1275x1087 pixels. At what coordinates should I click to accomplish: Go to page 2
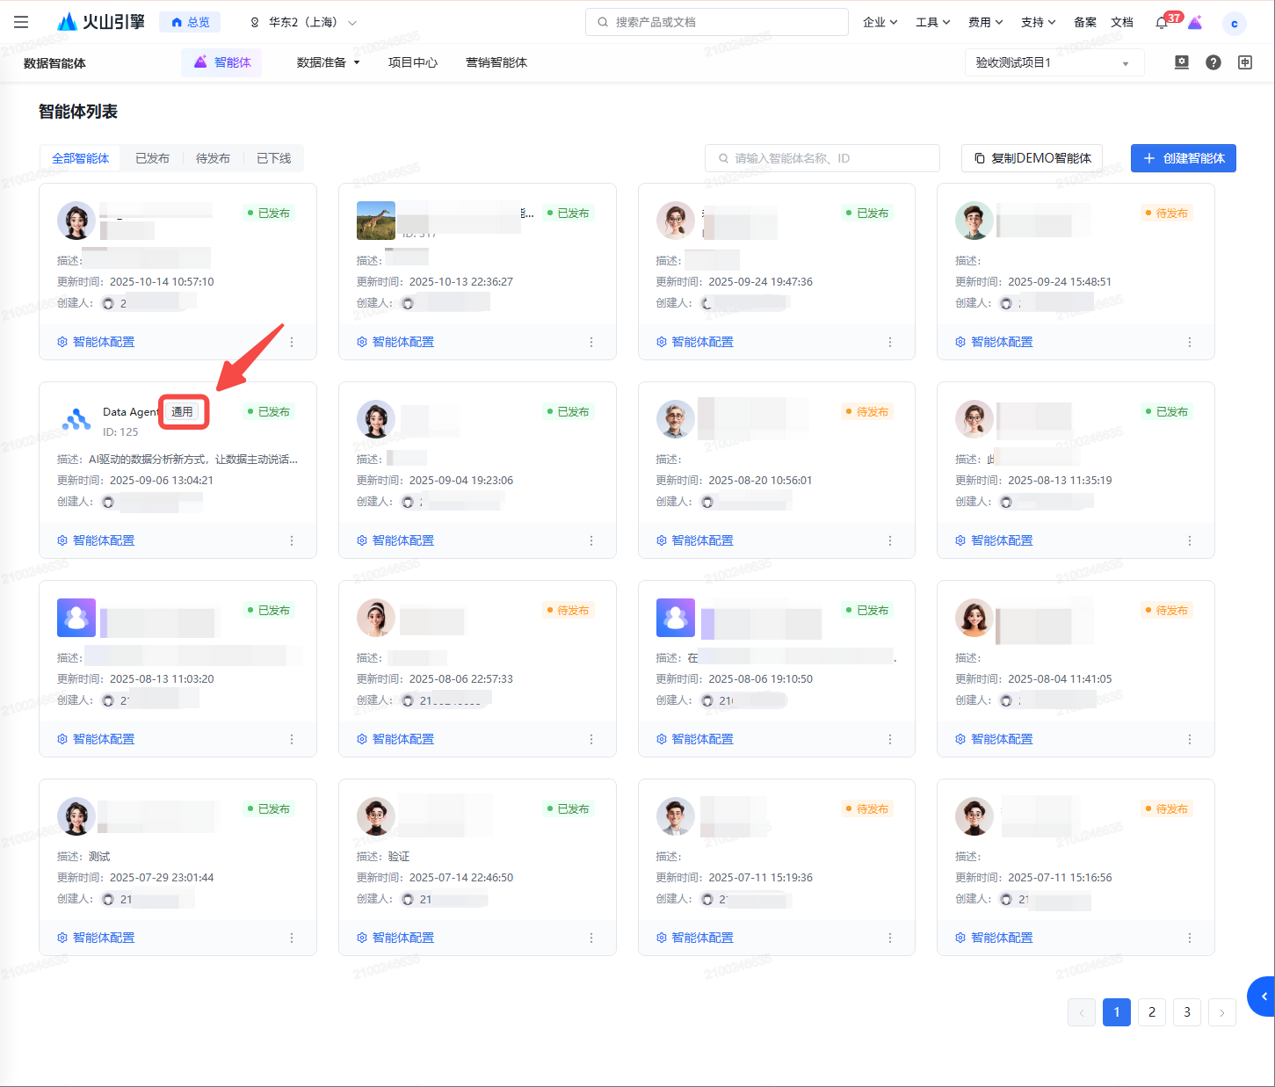coord(1152,1012)
